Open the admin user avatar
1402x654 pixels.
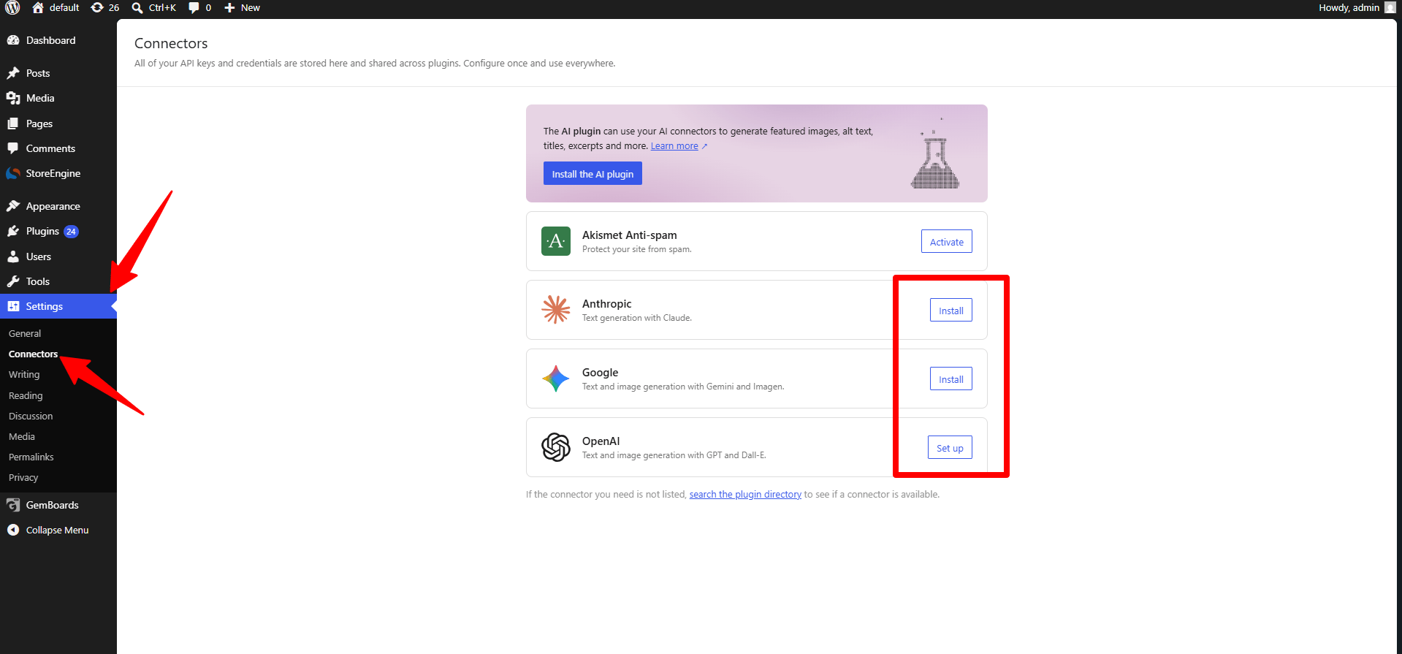[x=1390, y=7]
